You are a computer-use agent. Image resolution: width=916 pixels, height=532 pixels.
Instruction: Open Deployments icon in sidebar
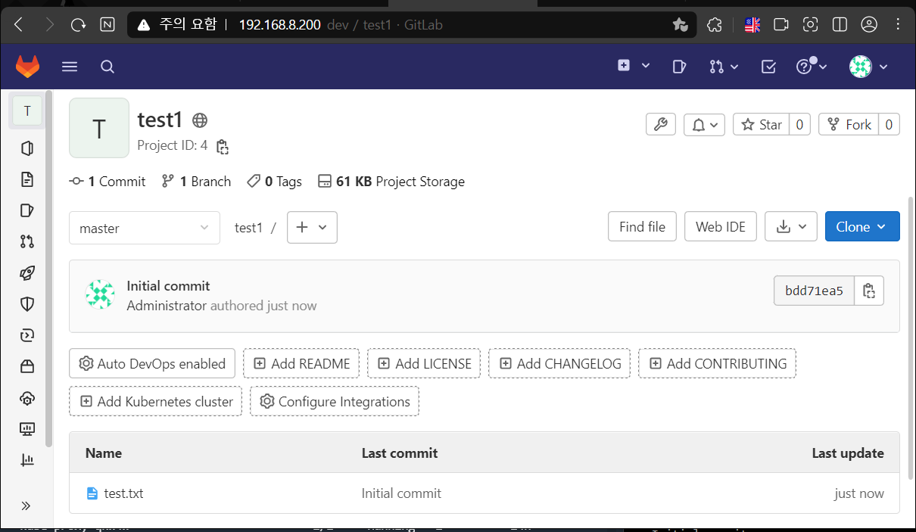pos(27,335)
